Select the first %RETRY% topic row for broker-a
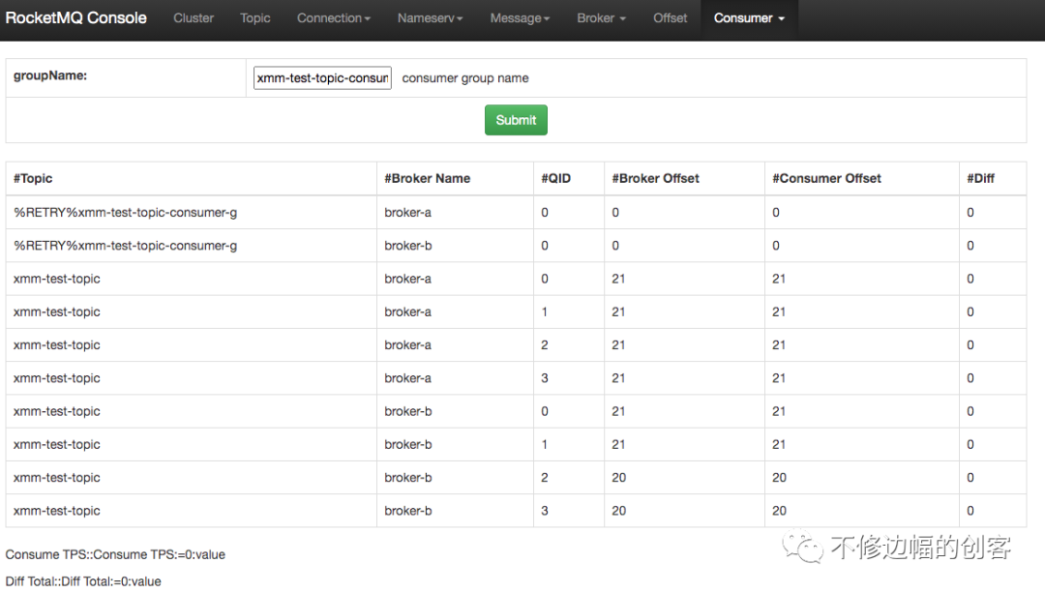This screenshot has height=593, width=1045. pyautogui.click(x=125, y=213)
